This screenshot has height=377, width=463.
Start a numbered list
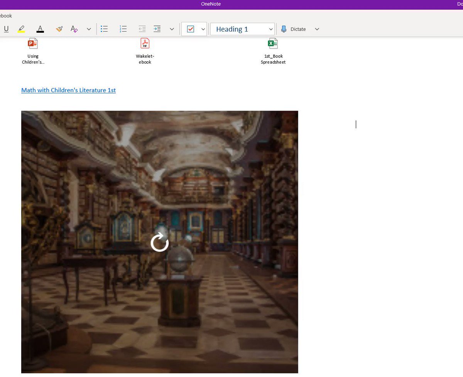123,29
